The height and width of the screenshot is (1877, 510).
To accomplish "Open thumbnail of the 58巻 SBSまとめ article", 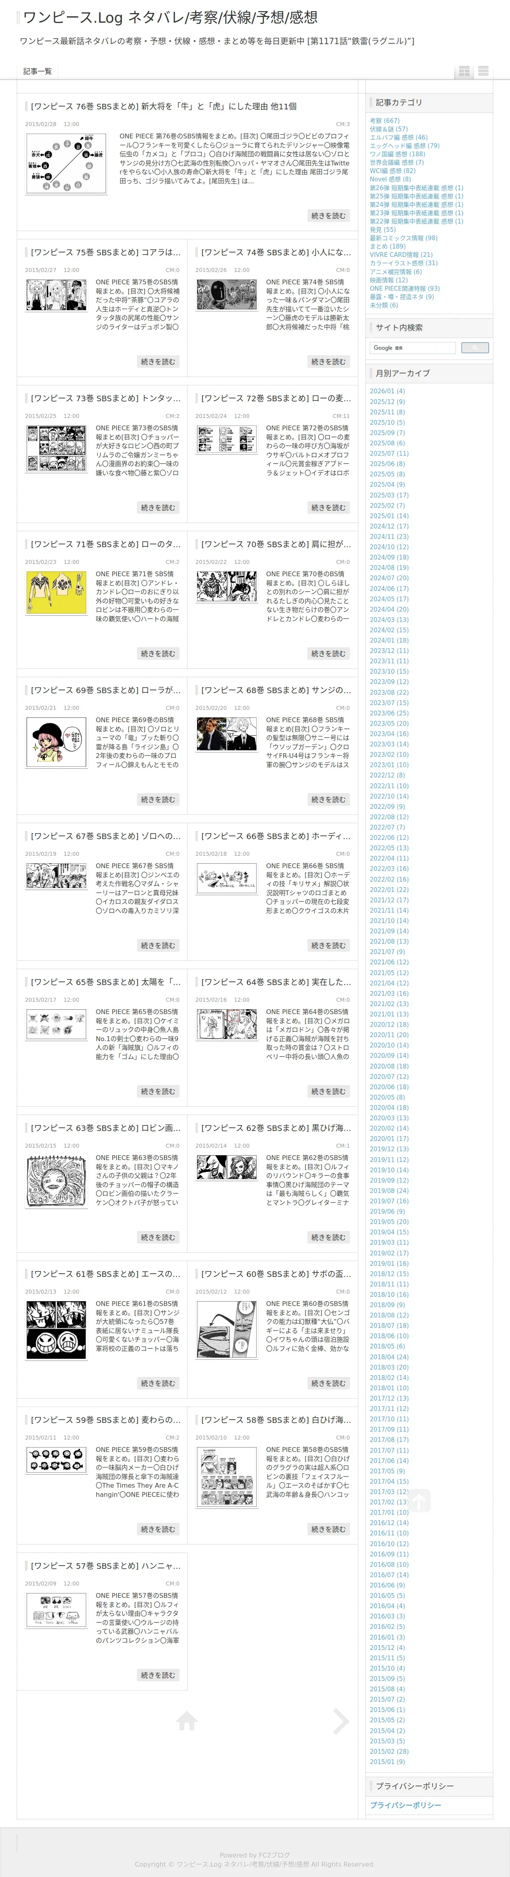I will click(226, 1477).
